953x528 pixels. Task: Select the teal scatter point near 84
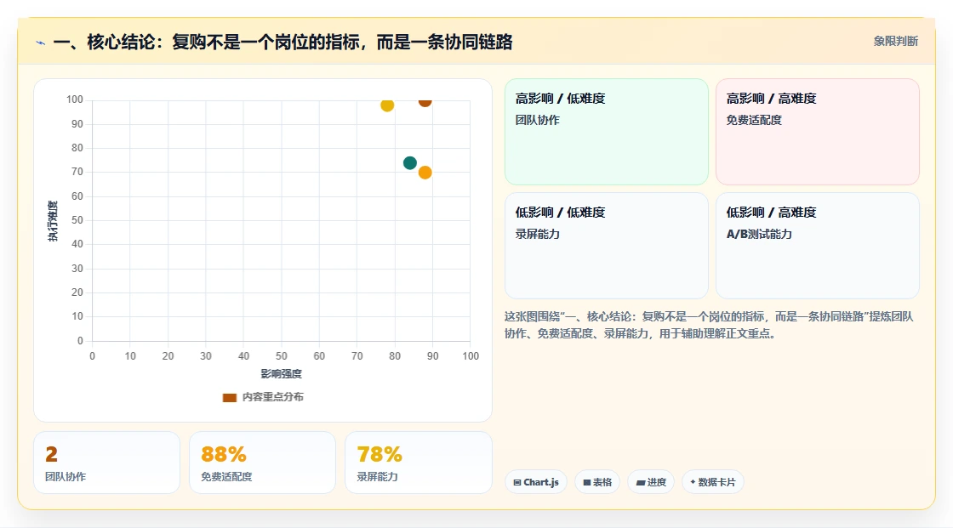tap(409, 163)
